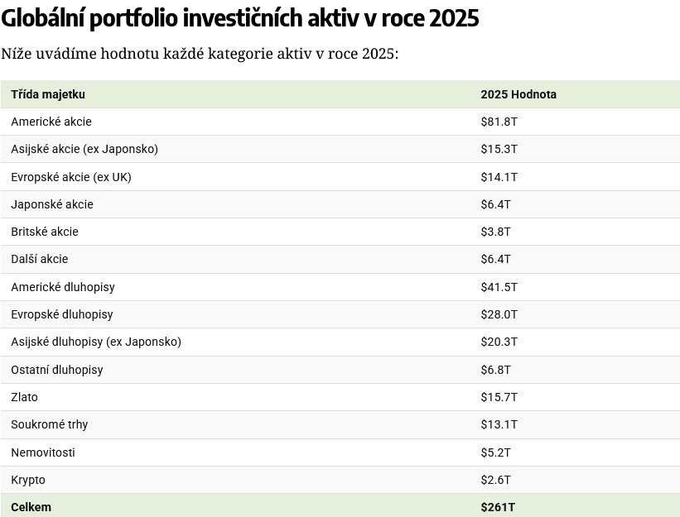
Task: Click the '2025 Hodnota' column header
Action: click(518, 94)
